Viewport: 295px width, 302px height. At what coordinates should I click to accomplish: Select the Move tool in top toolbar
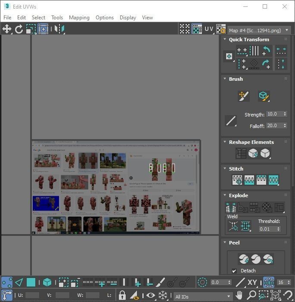(7, 29)
